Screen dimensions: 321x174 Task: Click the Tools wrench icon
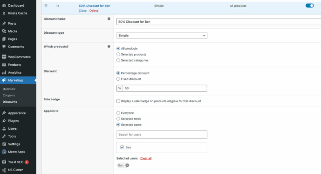pyautogui.click(x=4, y=136)
